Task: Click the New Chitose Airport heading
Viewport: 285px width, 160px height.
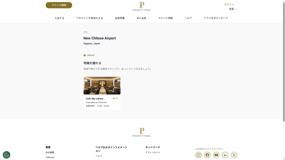Action: pos(100,38)
